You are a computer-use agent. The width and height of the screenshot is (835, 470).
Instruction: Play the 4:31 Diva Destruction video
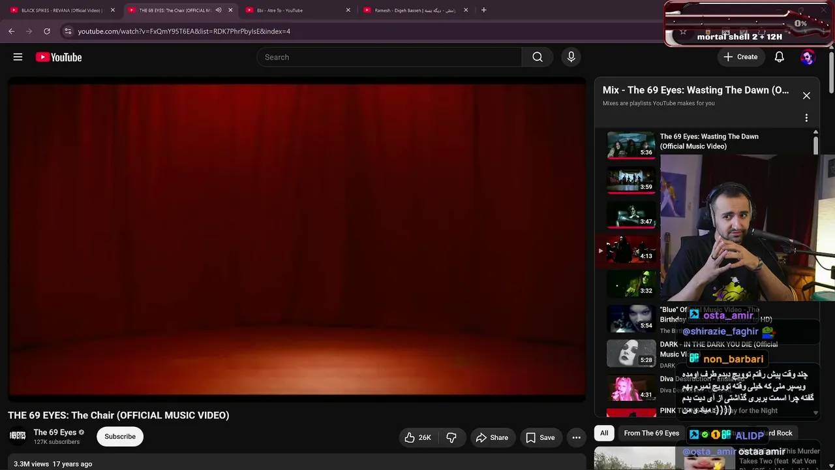(631, 387)
